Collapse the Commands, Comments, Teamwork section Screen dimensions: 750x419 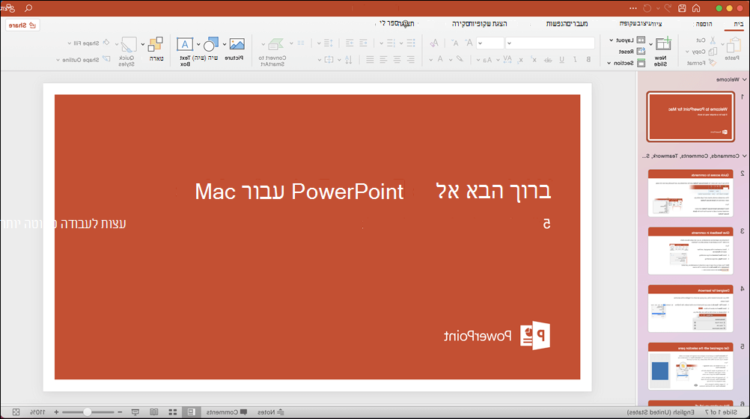pos(744,156)
